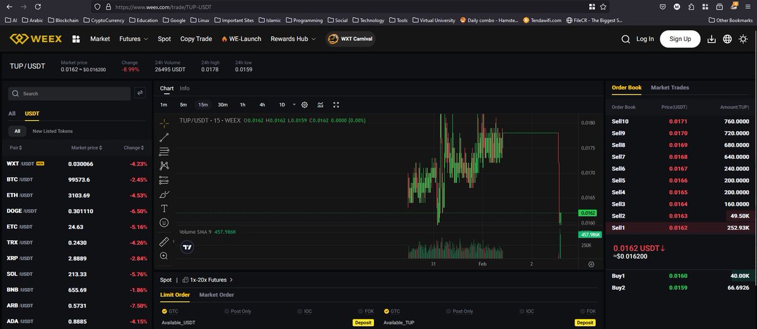Image resolution: width=757 pixels, height=329 pixels.
Task: Open the emoji icons tool
Action: 164,222
